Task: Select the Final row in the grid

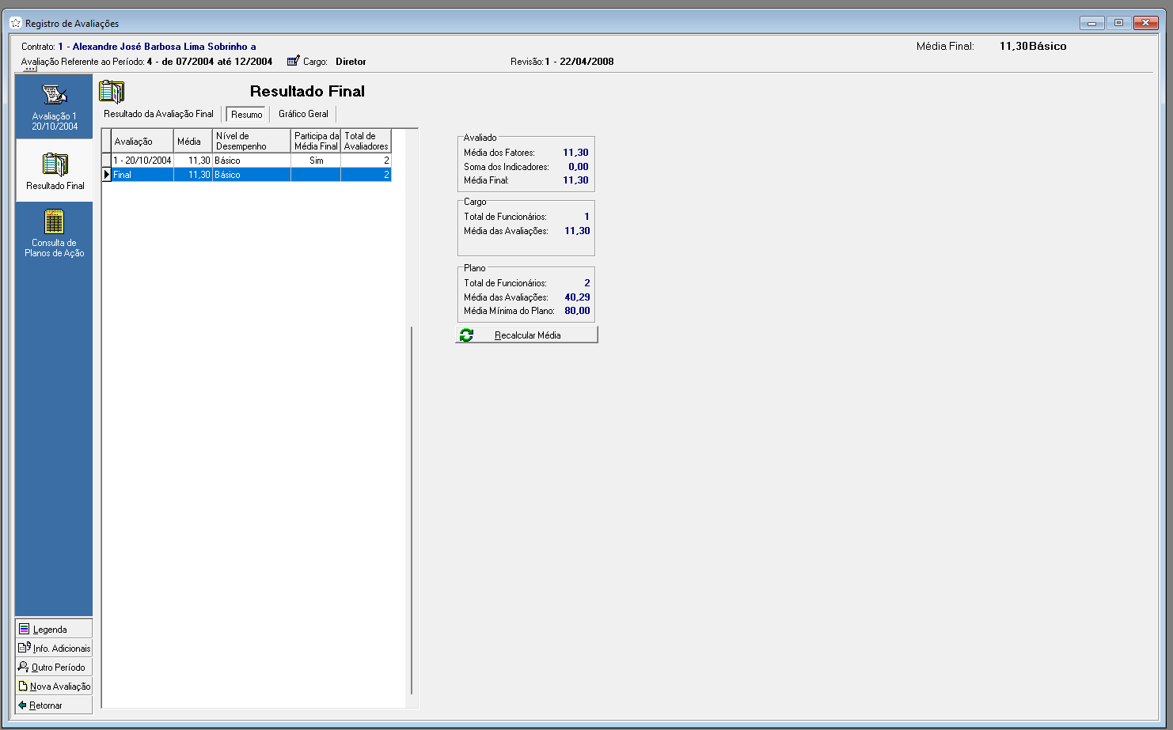Action: click(142, 175)
